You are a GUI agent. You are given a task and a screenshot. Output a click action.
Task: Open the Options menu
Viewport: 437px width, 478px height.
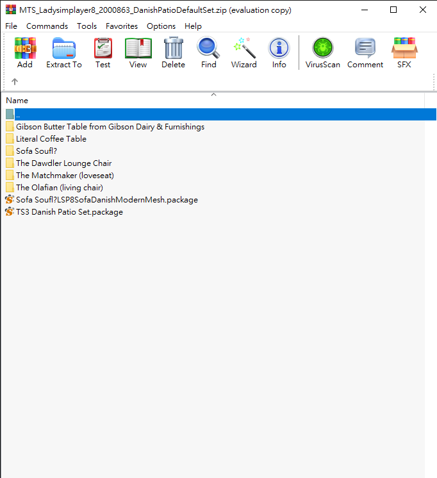pyautogui.click(x=161, y=26)
